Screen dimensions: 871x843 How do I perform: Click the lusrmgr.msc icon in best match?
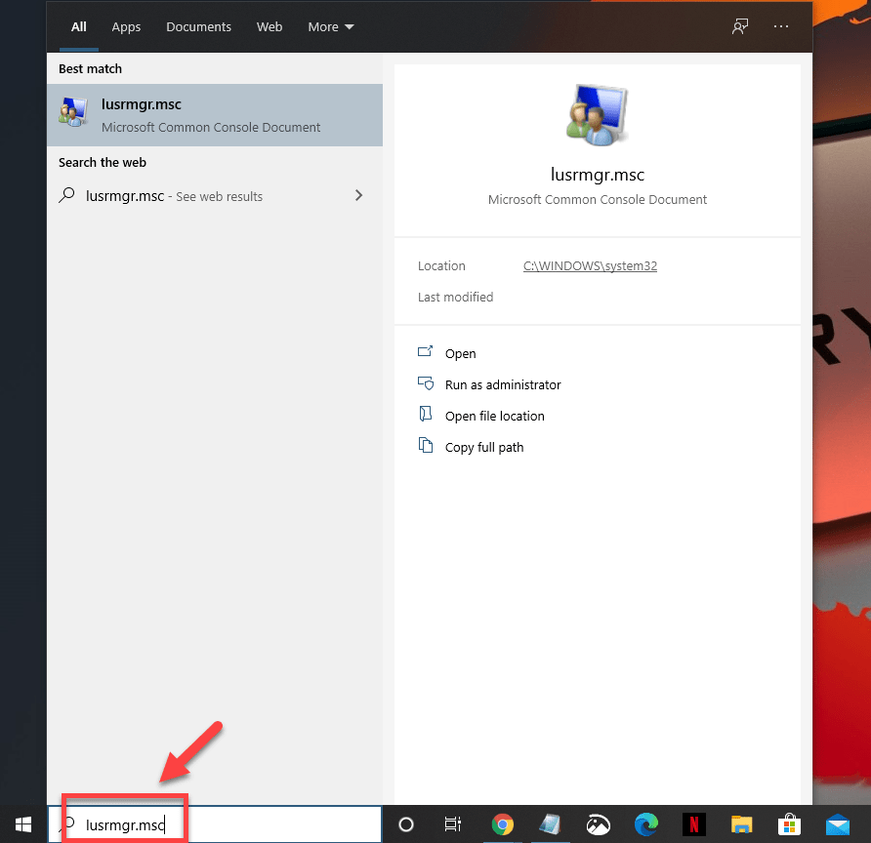(x=73, y=111)
